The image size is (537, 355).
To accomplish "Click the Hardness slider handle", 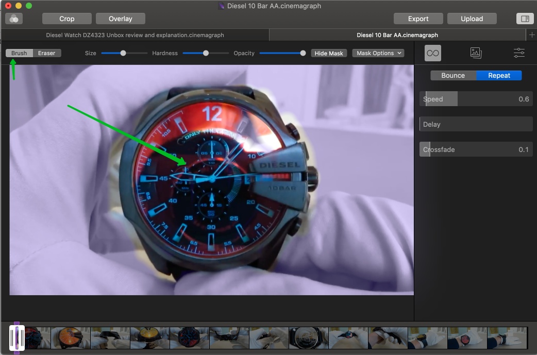I will tap(206, 53).
